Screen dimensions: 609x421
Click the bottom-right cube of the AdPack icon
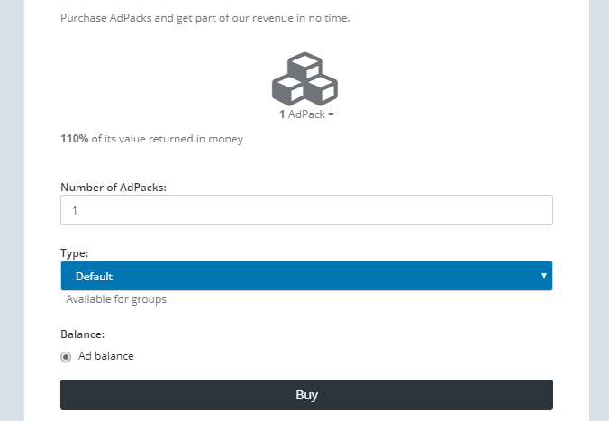(x=322, y=90)
